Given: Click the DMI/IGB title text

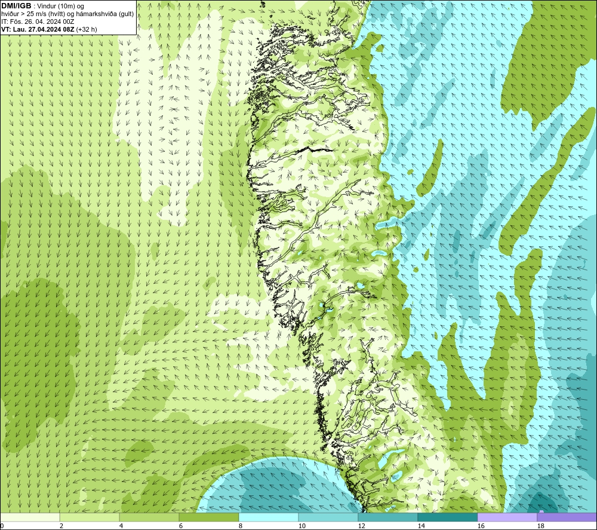Looking at the screenshot, I should 17,6.
